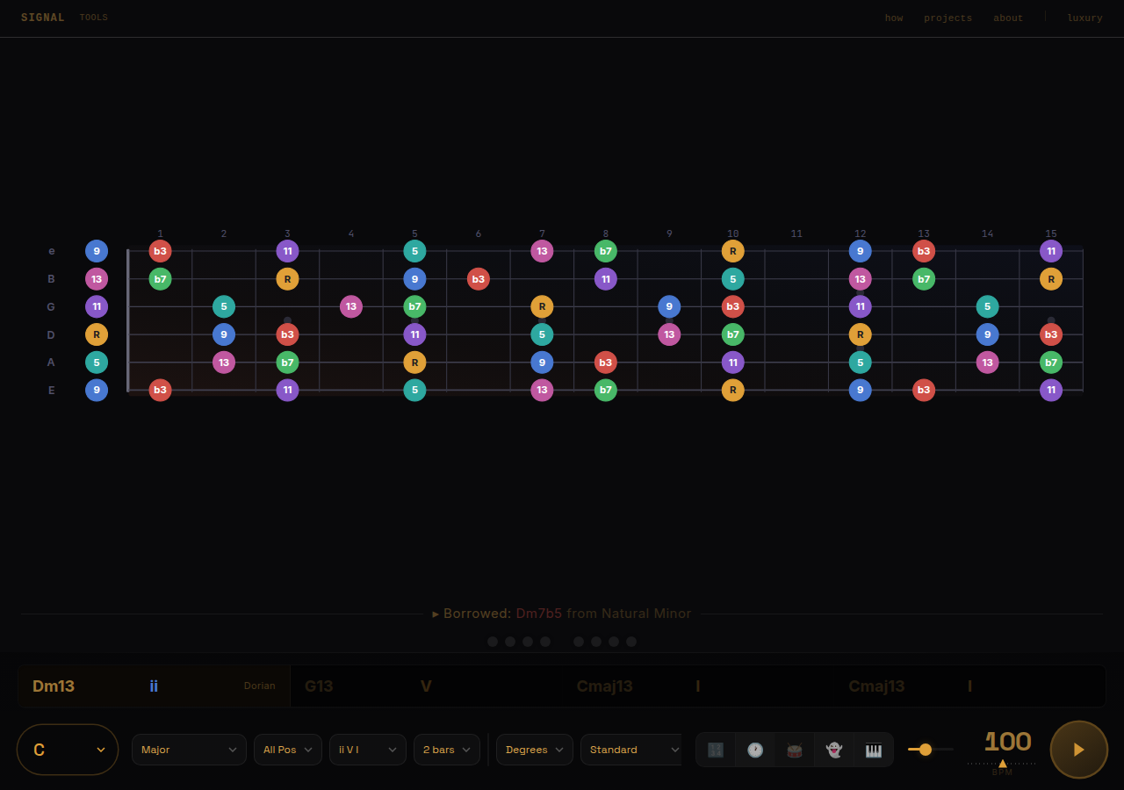Click the SIGNAL logo
Screen dimensions: 1124x790
tap(42, 17)
